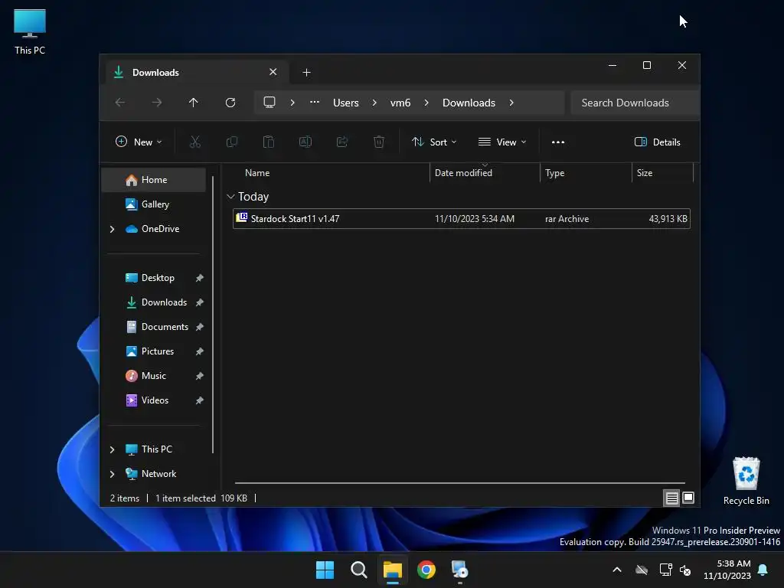This screenshot has width=784, height=588.
Task: Open the See more ellipsis toolbar menu
Action: pos(558,142)
